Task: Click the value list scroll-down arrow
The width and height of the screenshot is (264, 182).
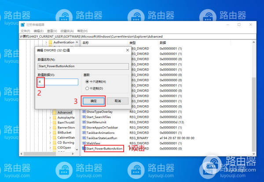Action: 254,153
